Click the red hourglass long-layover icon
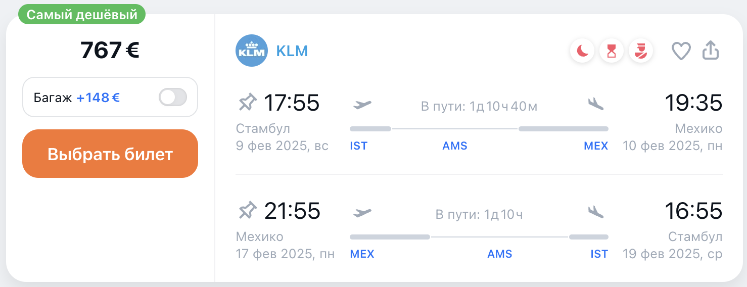This screenshot has width=747, height=287. click(x=612, y=51)
